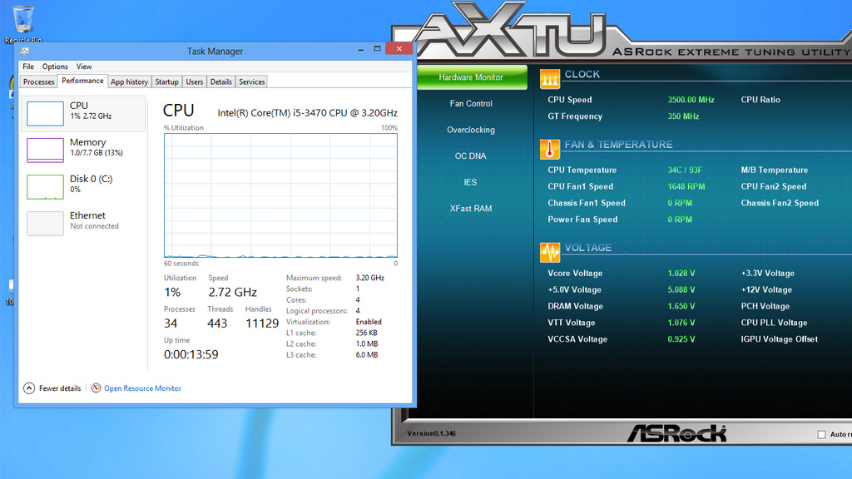Open Overclocking in AXTU sidebar

click(x=471, y=130)
